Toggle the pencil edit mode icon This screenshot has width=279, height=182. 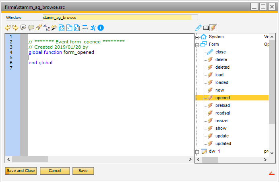coord(198,28)
